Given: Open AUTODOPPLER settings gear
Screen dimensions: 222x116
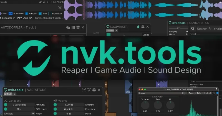Looking at the screenshot, I should pyautogui.click(x=78, y=27).
